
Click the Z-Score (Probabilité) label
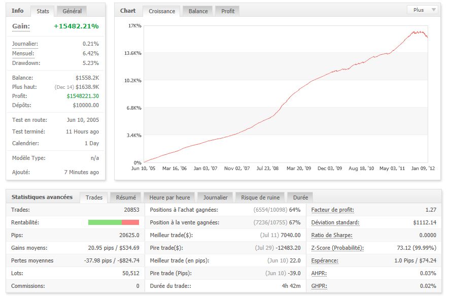tap(337, 248)
